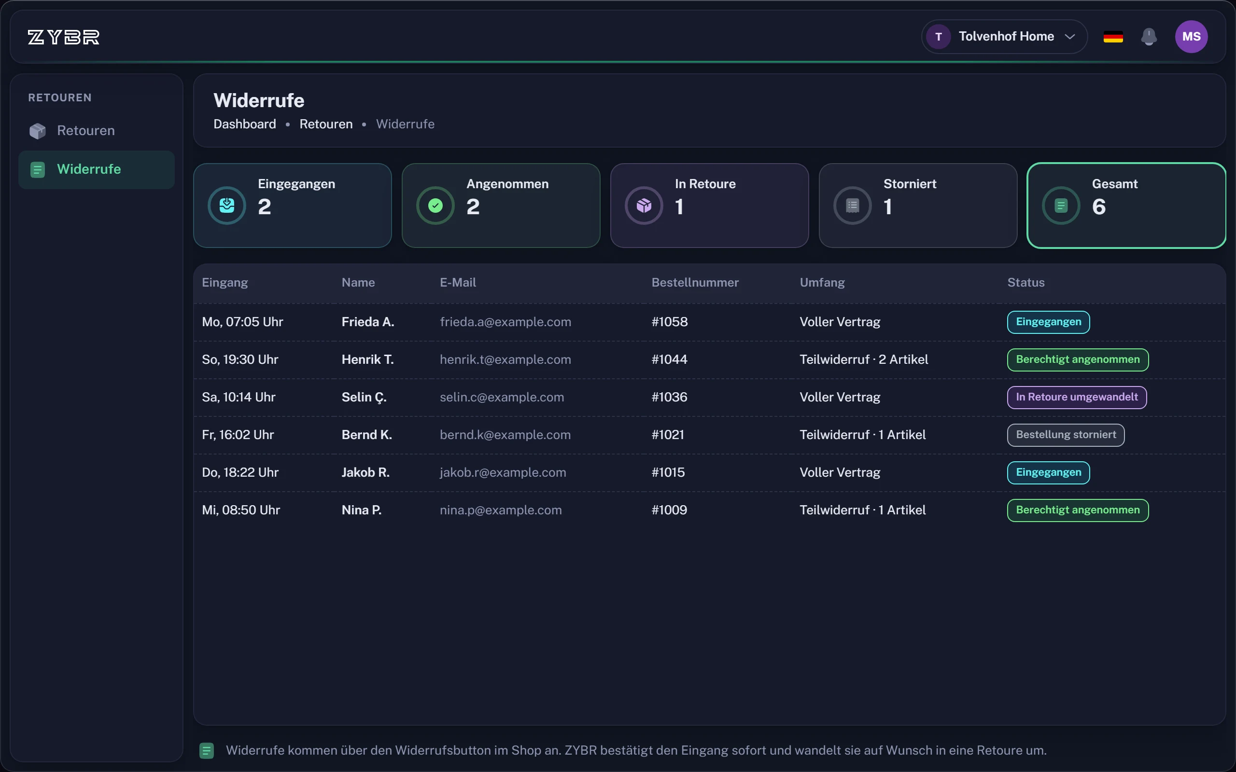Click the Eingegangen inbox icon

pos(227,205)
